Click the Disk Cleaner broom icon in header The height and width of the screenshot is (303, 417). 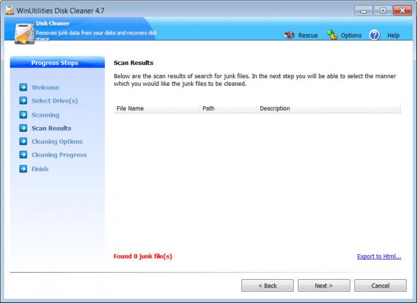pos(24,33)
